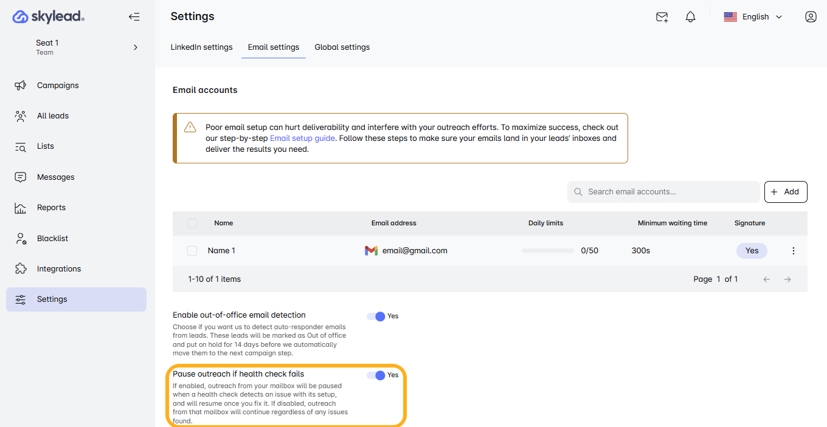Open the English language dropdown
Image resolution: width=827 pixels, height=427 pixels.
[753, 17]
